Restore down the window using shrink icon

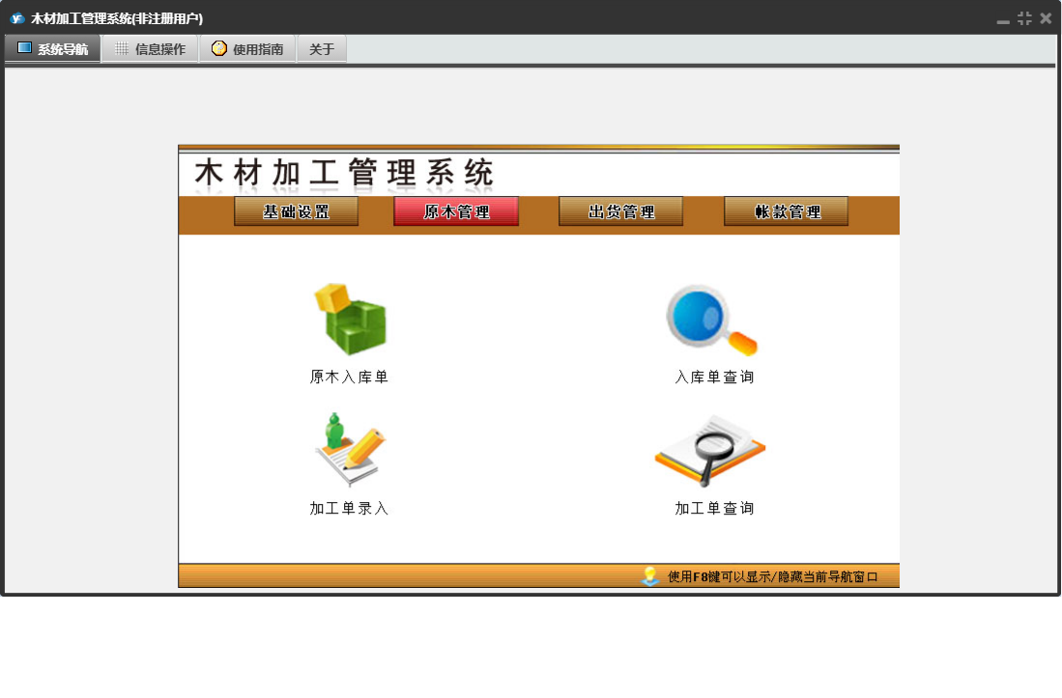point(1024,18)
